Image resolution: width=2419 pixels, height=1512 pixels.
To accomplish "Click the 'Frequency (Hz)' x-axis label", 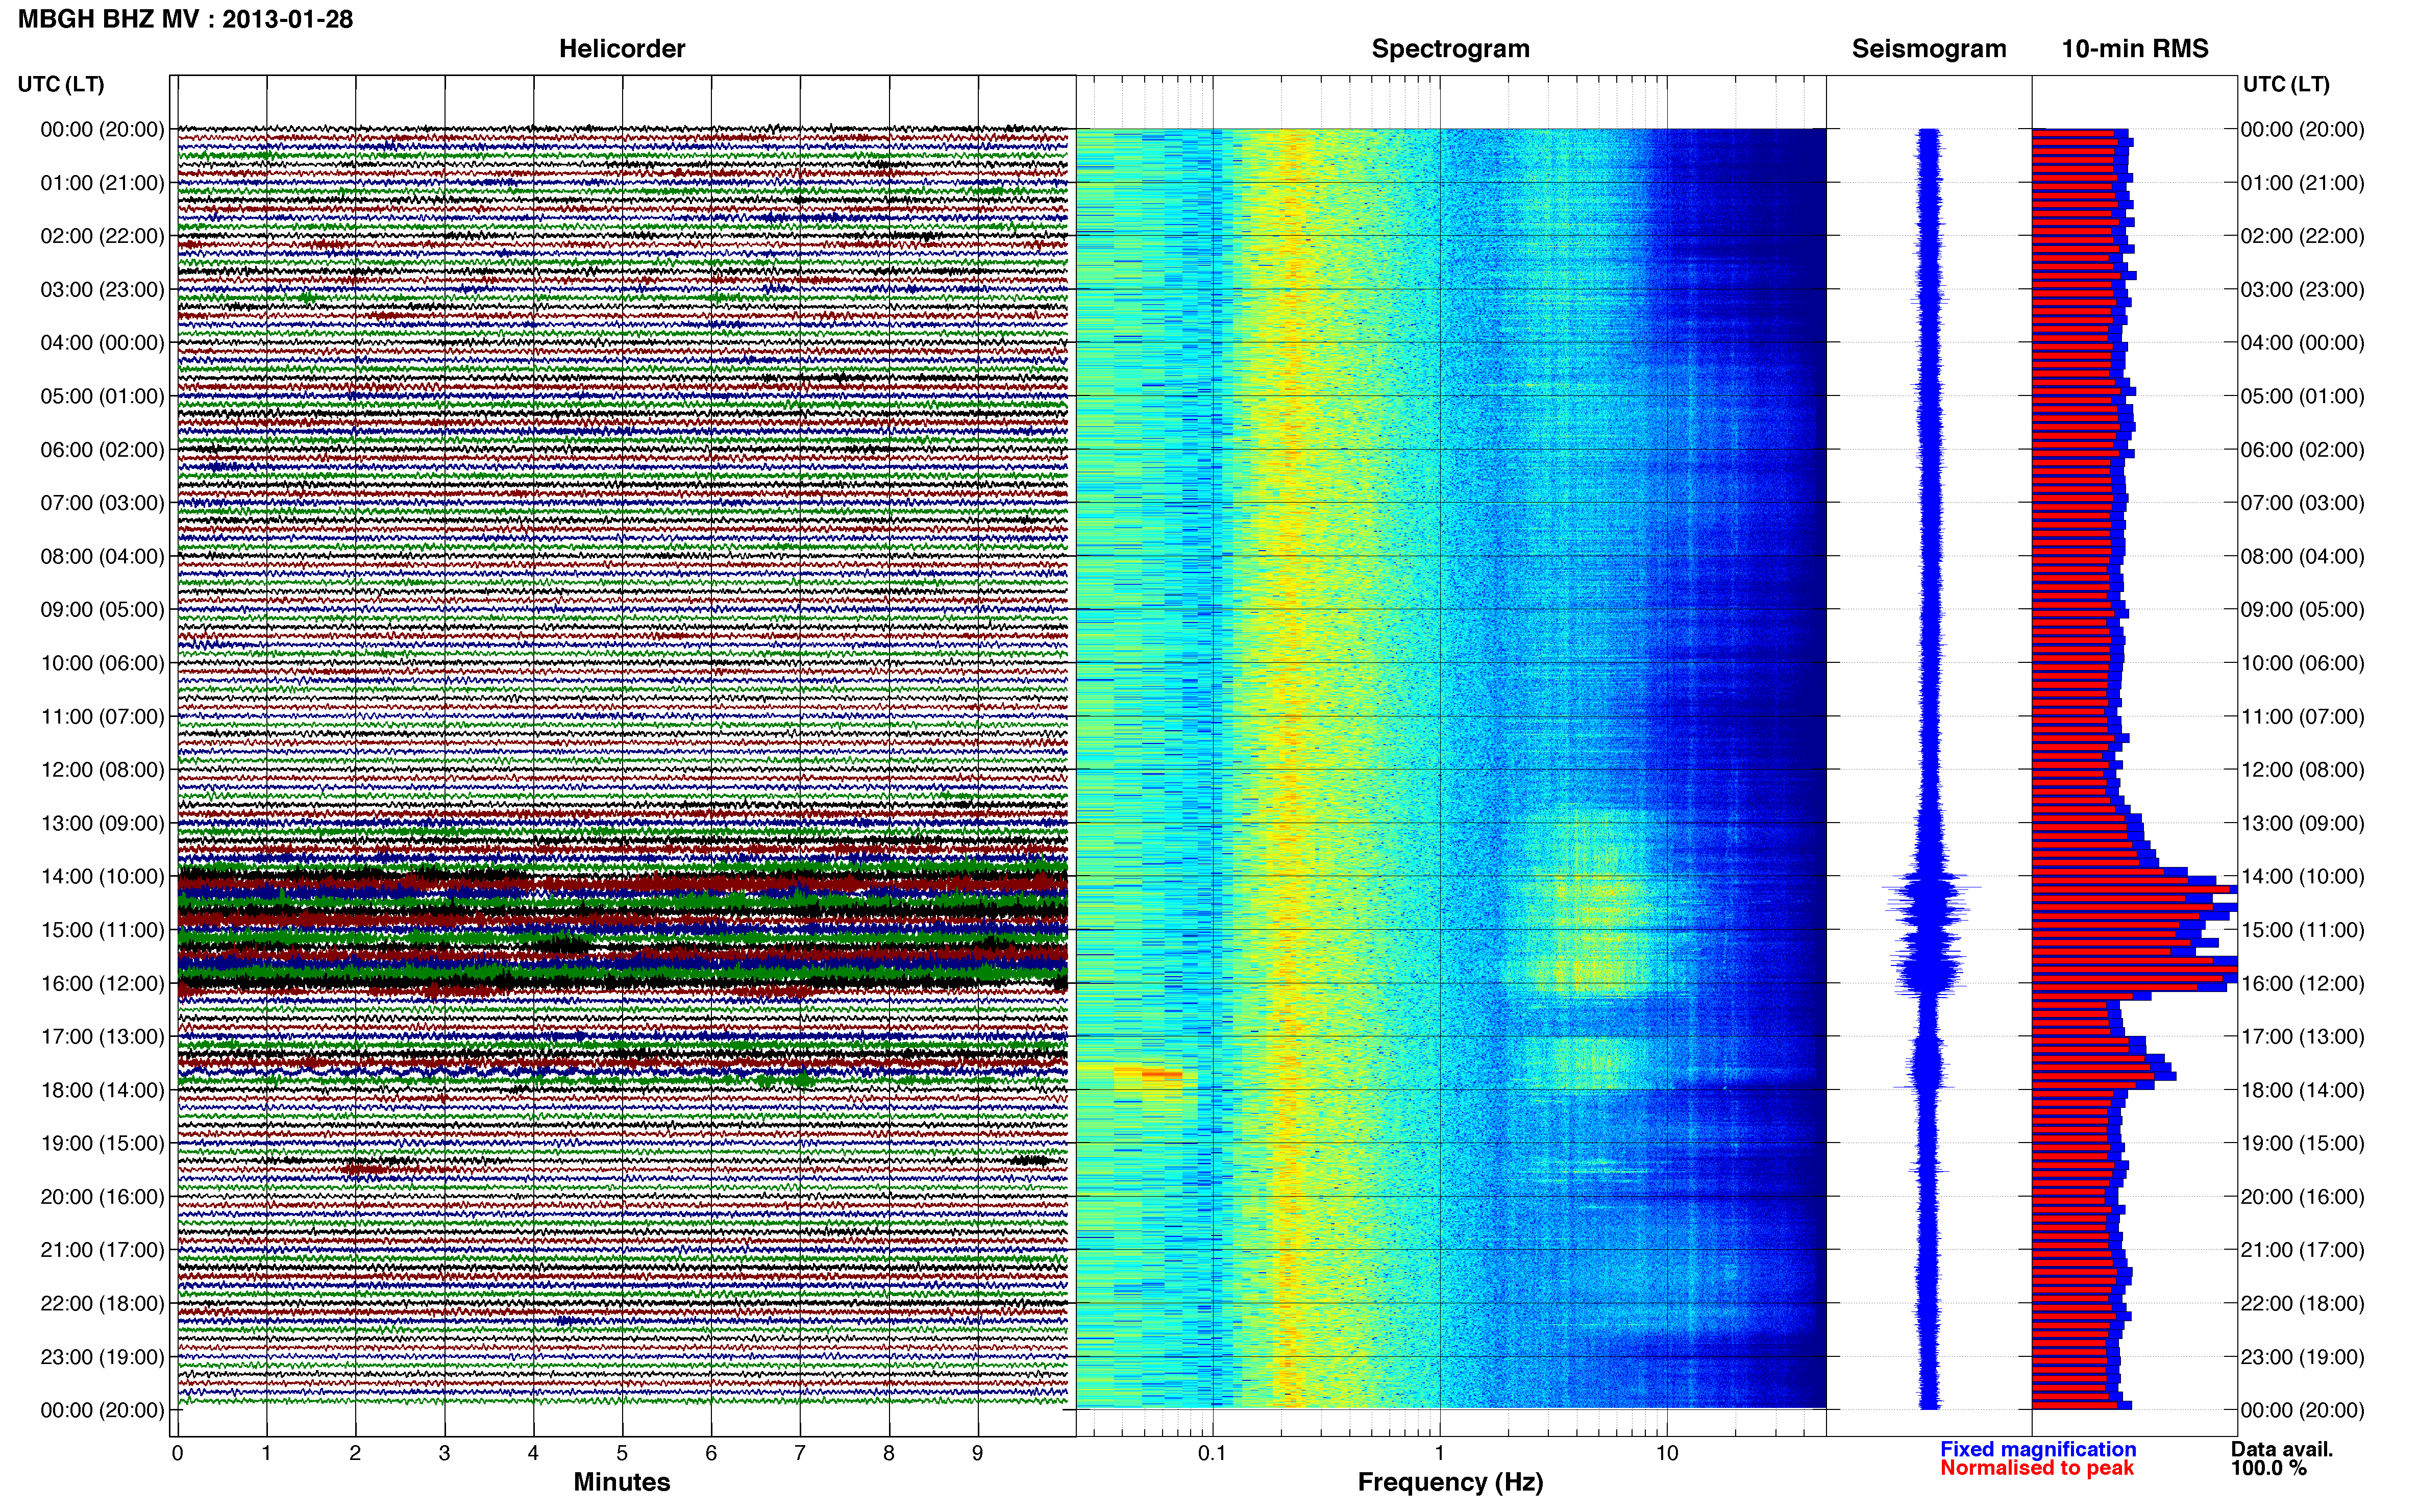I will 1450,1482.
